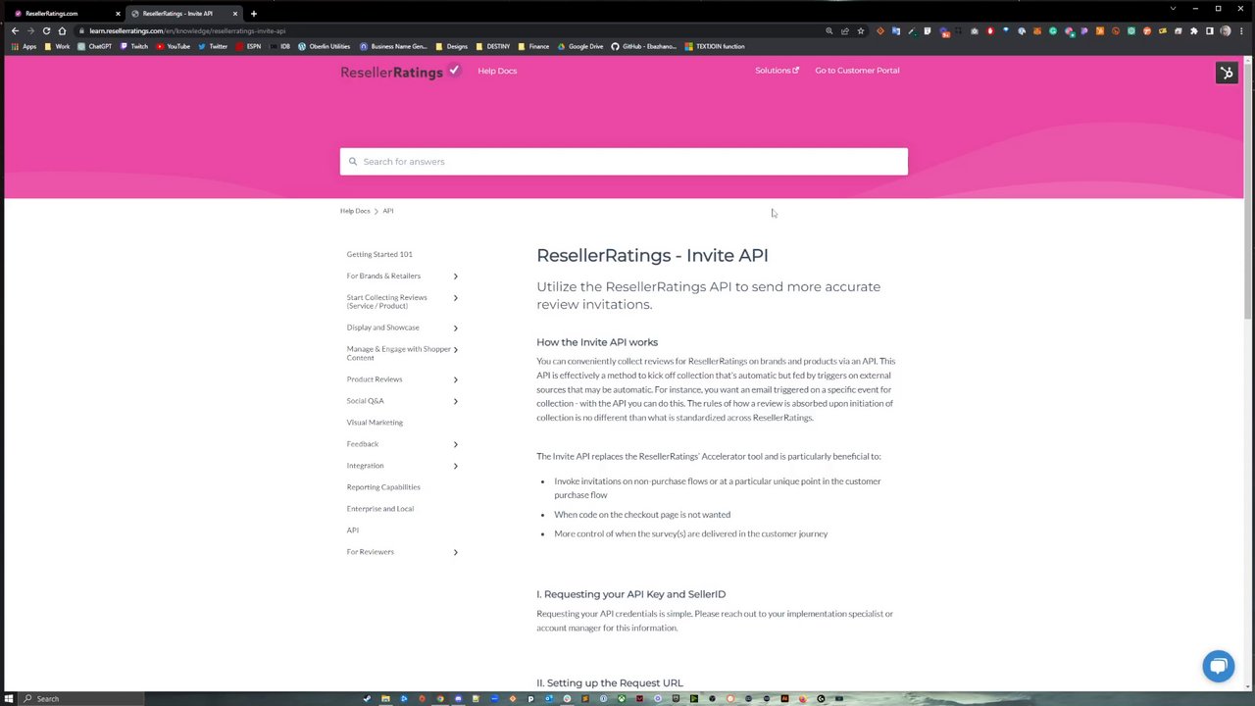
Task: Open the Solutions header link
Action: (x=777, y=71)
